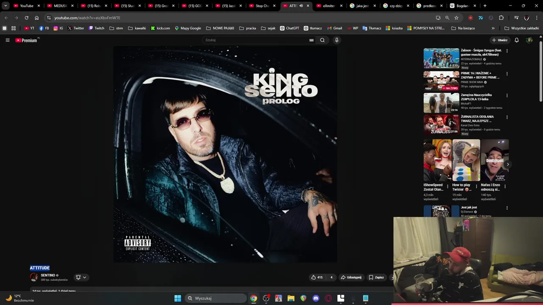Click the Zapisz save button
This screenshot has width=543, height=305.
(x=376, y=277)
